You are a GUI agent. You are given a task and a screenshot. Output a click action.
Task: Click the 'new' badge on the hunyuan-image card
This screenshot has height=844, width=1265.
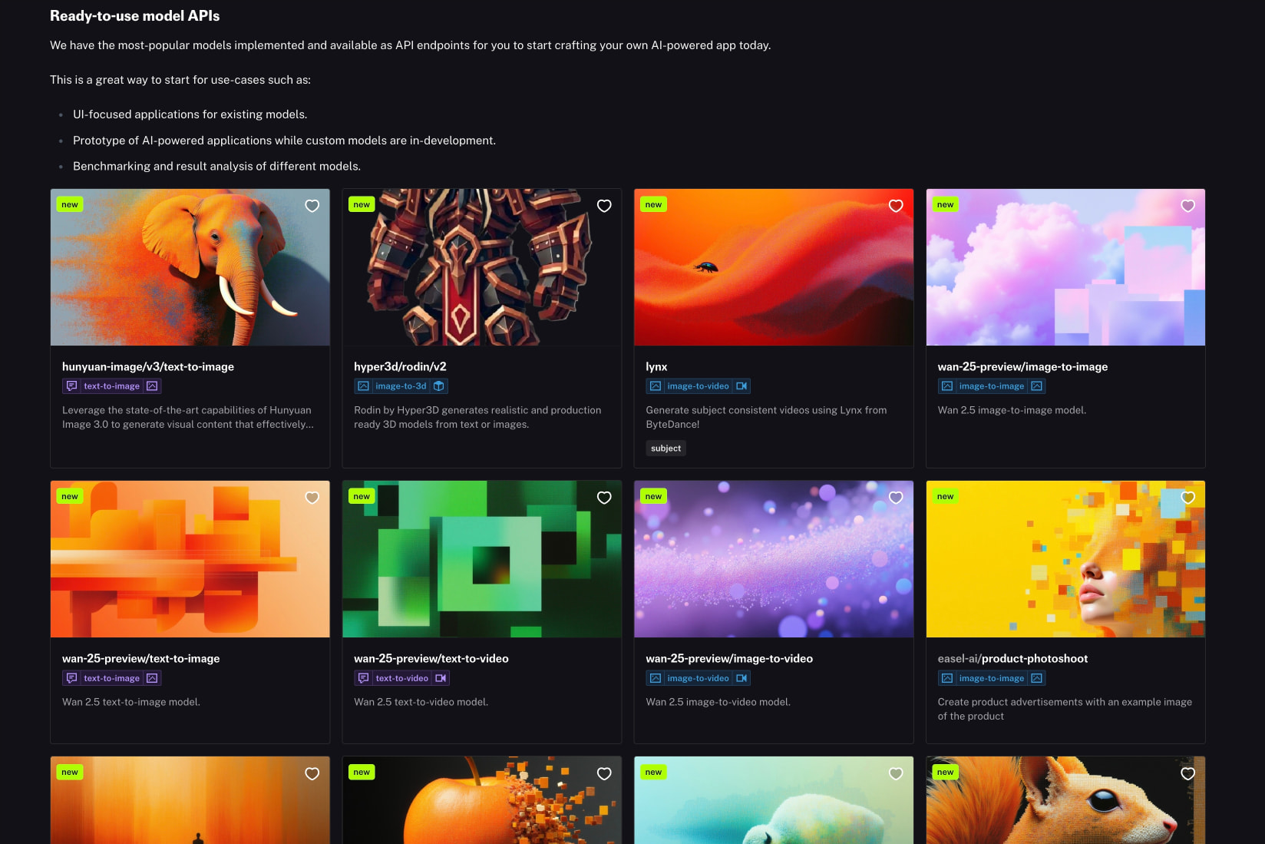70,204
